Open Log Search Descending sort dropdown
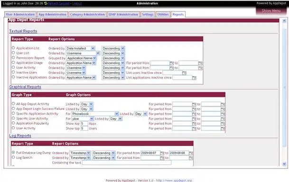289x182 pixels. 103,158
